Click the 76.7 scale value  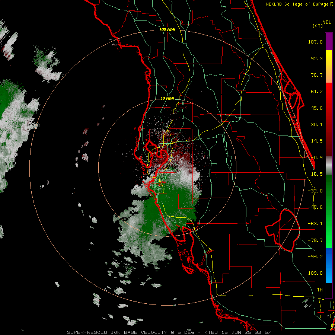pyautogui.click(x=317, y=75)
